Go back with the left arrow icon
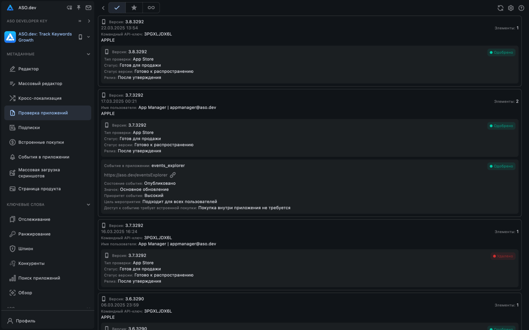Image resolution: width=529 pixels, height=330 pixels. tap(103, 8)
